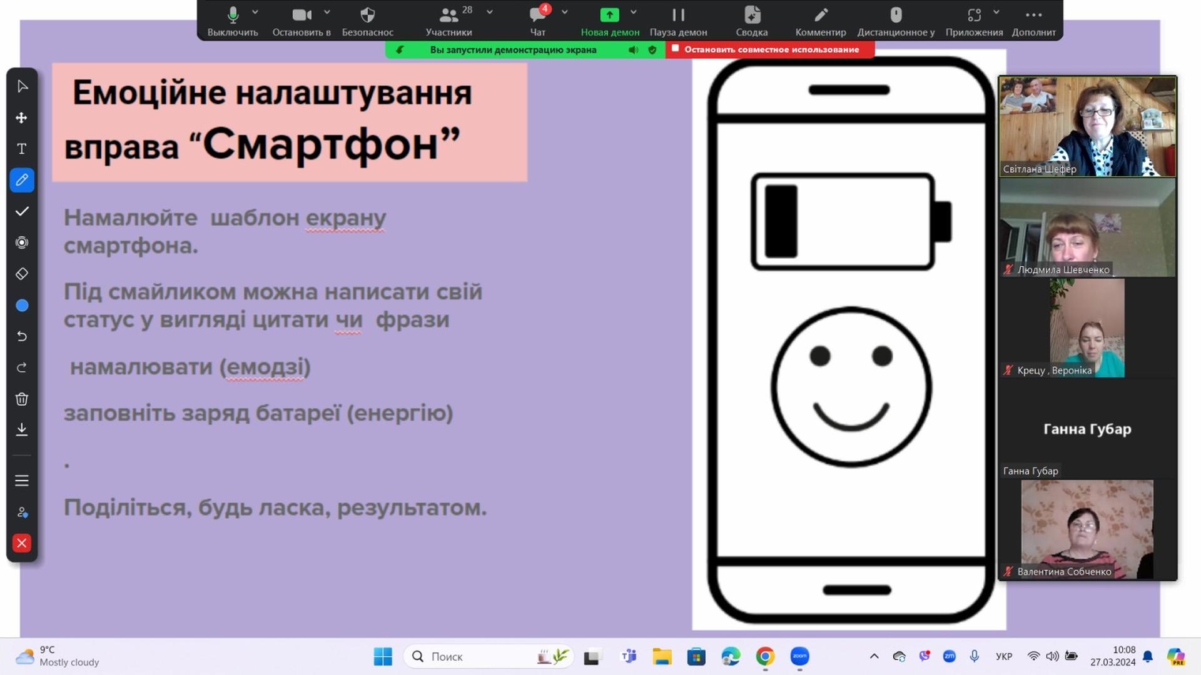Select the Text annotation tool
The width and height of the screenshot is (1201, 675).
tap(22, 149)
